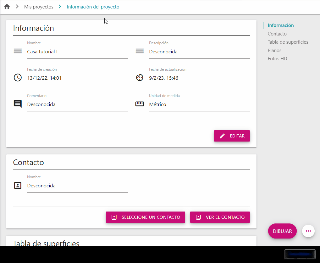Select Planos in side navigation

[274, 50]
